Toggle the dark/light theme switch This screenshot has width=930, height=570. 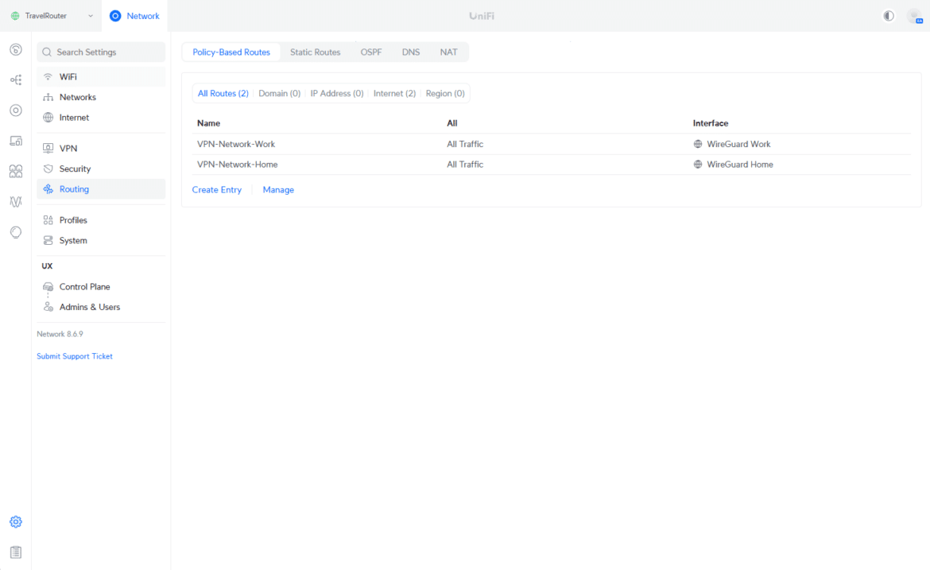pyautogui.click(x=889, y=16)
